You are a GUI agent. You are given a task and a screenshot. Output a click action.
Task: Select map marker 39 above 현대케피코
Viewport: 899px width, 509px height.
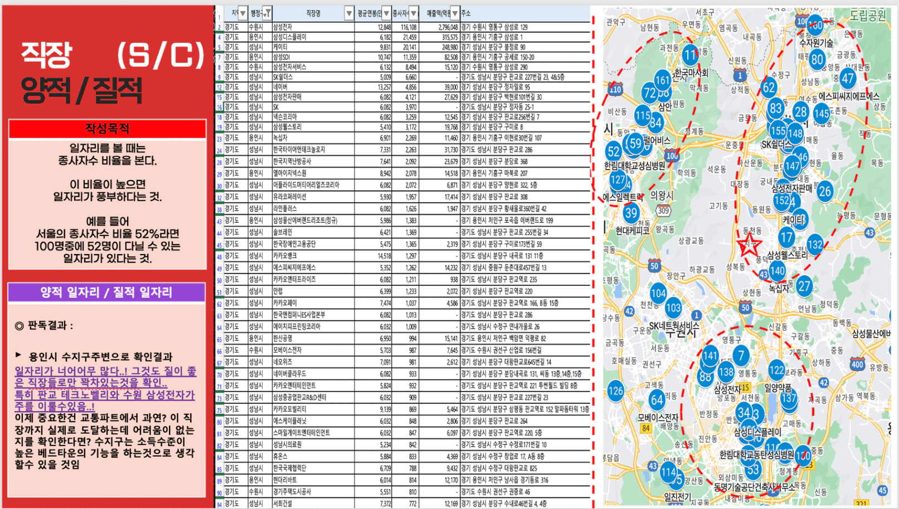tap(631, 213)
